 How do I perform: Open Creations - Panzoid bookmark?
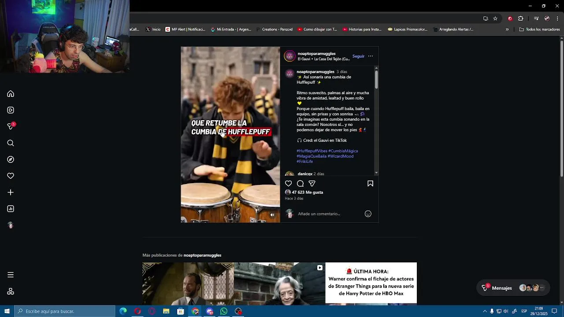pos(274,29)
